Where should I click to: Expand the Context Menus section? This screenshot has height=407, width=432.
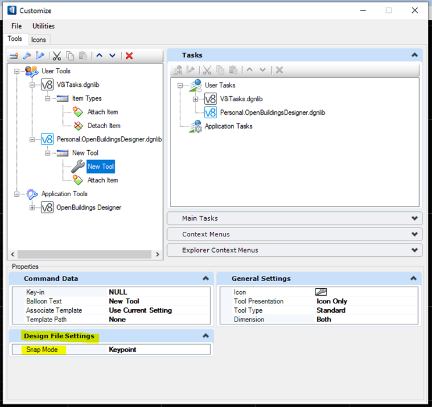click(x=415, y=234)
